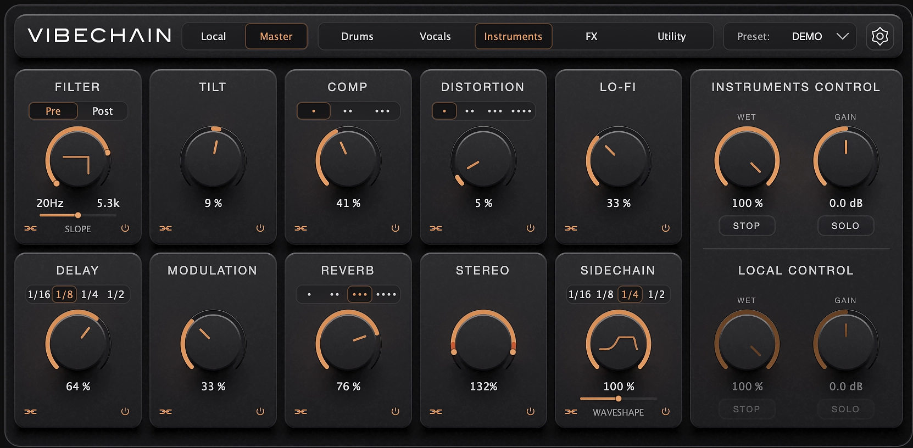Viewport: 913px width, 448px height.
Task: Click the MODULATION module link icon
Action: point(166,412)
